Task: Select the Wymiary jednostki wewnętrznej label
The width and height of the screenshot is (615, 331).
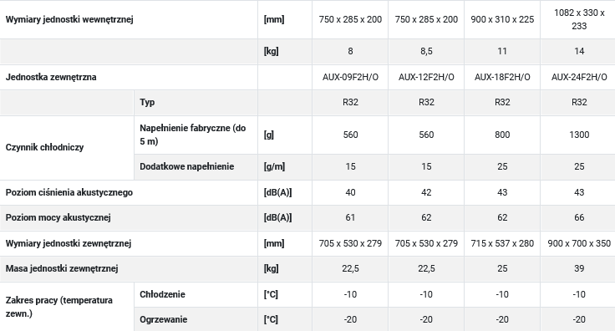Action: pyautogui.click(x=69, y=19)
